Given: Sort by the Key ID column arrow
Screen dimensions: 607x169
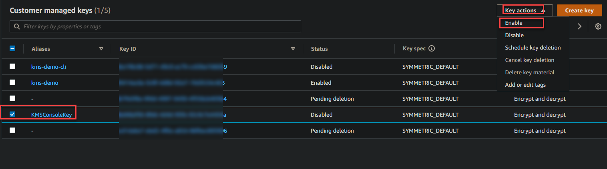Looking at the screenshot, I should click(x=293, y=49).
